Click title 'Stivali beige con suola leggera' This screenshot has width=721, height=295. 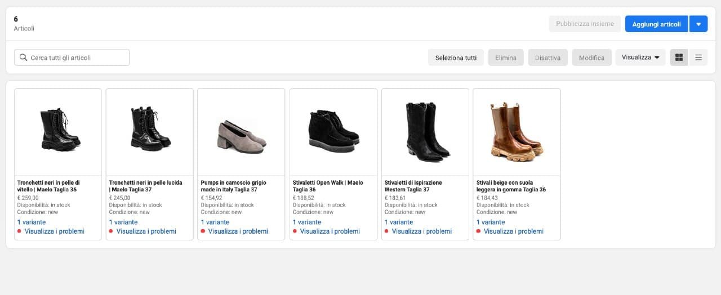(x=511, y=186)
